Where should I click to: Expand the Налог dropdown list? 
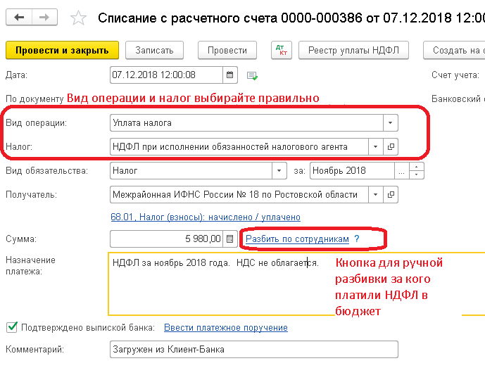coord(375,146)
